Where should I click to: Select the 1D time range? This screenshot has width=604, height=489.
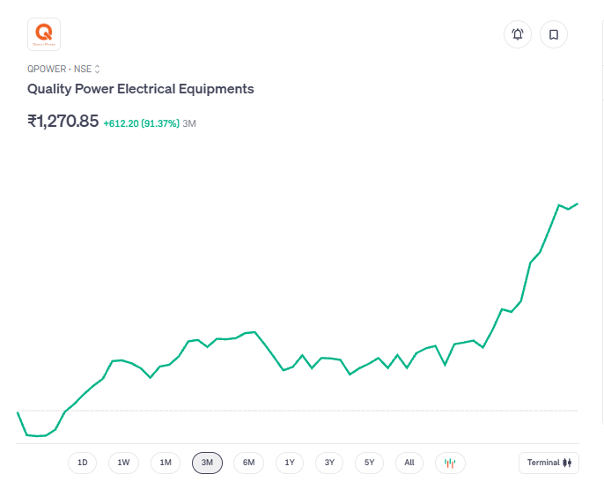coord(83,463)
